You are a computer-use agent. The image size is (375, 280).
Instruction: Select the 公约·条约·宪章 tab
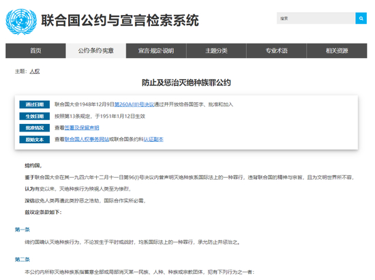(96, 50)
